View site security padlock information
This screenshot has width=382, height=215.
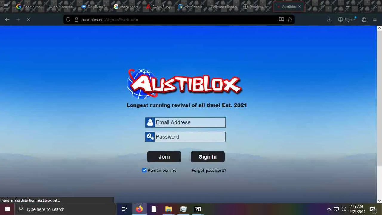76,19
